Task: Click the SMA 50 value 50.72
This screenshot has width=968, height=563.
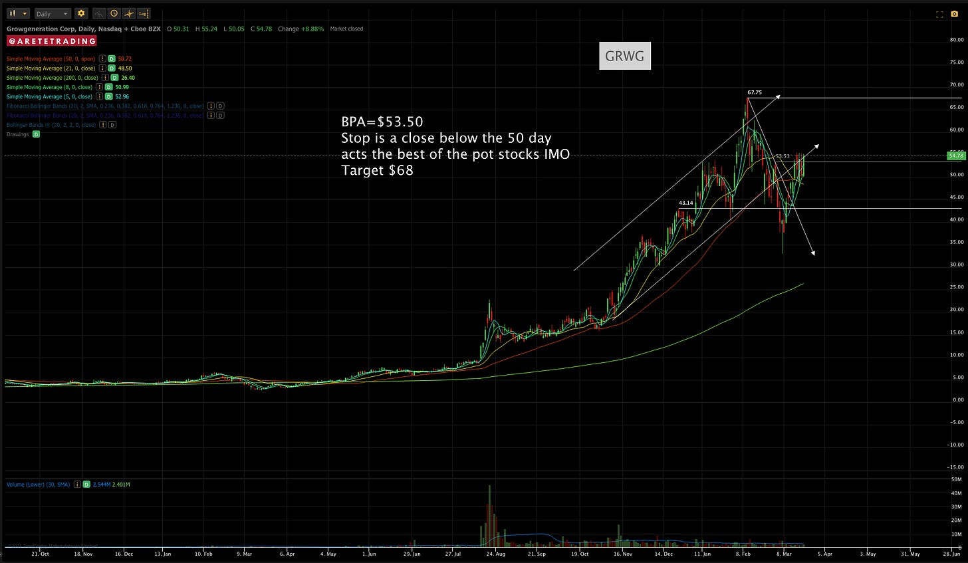Action: pyautogui.click(x=125, y=59)
